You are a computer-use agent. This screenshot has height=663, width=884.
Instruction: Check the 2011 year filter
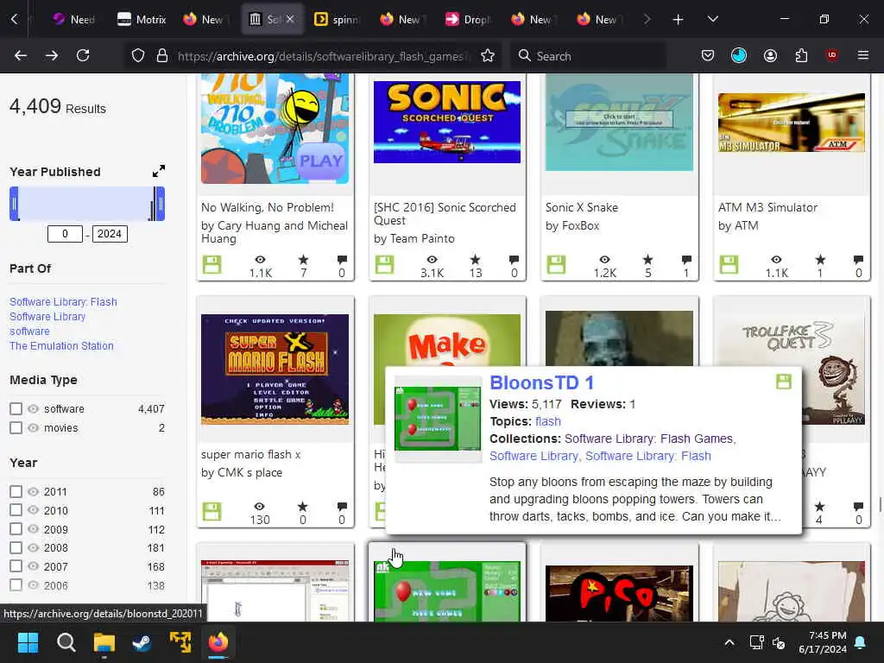pyautogui.click(x=16, y=491)
